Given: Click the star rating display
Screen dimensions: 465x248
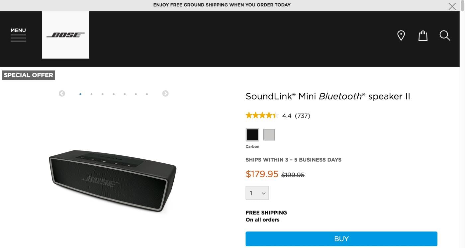Looking at the screenshot, I should 262,116.
